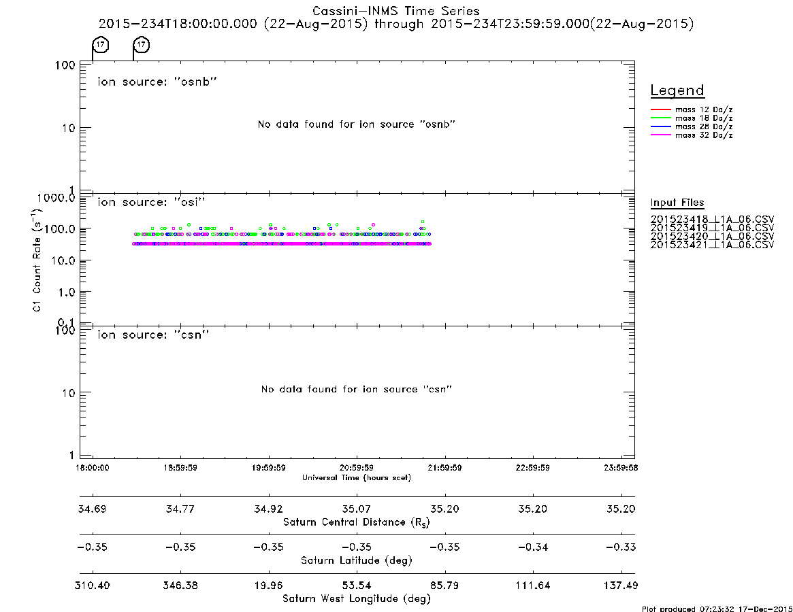Click the 34.77 central distance value
The width and height of the screenshot is (793, 612).
pyautogui.click(x=180, y=509)
